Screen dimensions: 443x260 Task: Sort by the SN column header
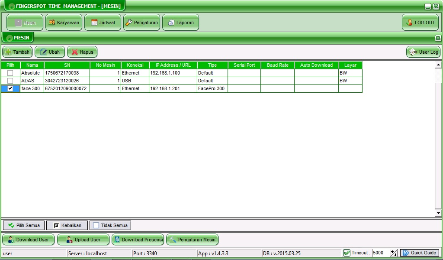click(67, 65)
